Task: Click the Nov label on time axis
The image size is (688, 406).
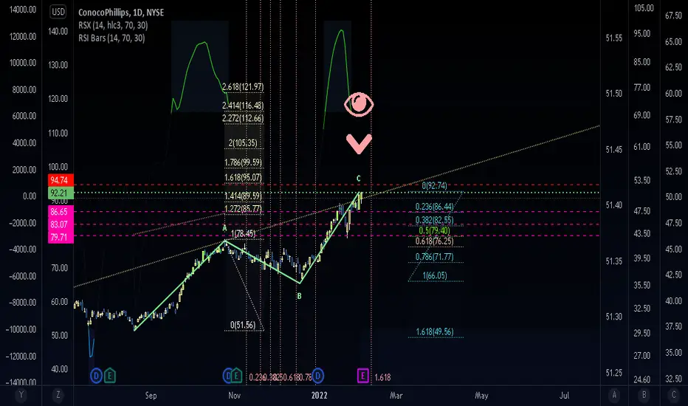Action: [234, 395]
